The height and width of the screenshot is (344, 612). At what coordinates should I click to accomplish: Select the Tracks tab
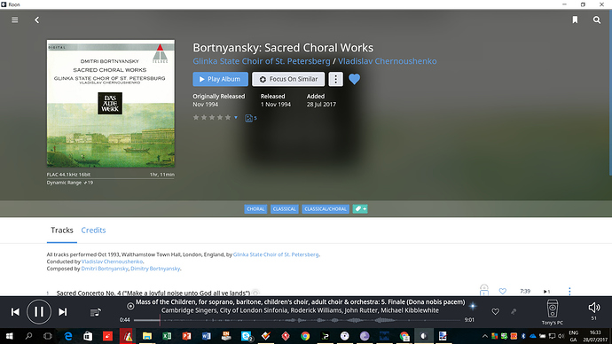point(62,231)
